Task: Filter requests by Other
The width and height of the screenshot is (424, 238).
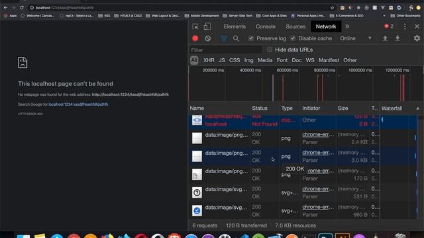Action: [350, 60]
